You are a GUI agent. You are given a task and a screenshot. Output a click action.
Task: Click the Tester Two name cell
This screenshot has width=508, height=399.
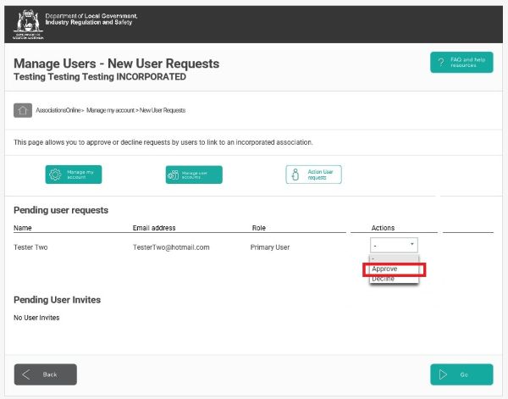click(x=30, y=247)
